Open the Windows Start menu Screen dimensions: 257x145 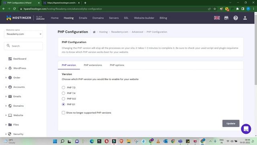pyautogui.click(x=55, y=141)
